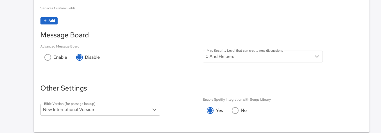Click the arrow next to New International Version

pyautogui.click(x=154, y=110)
